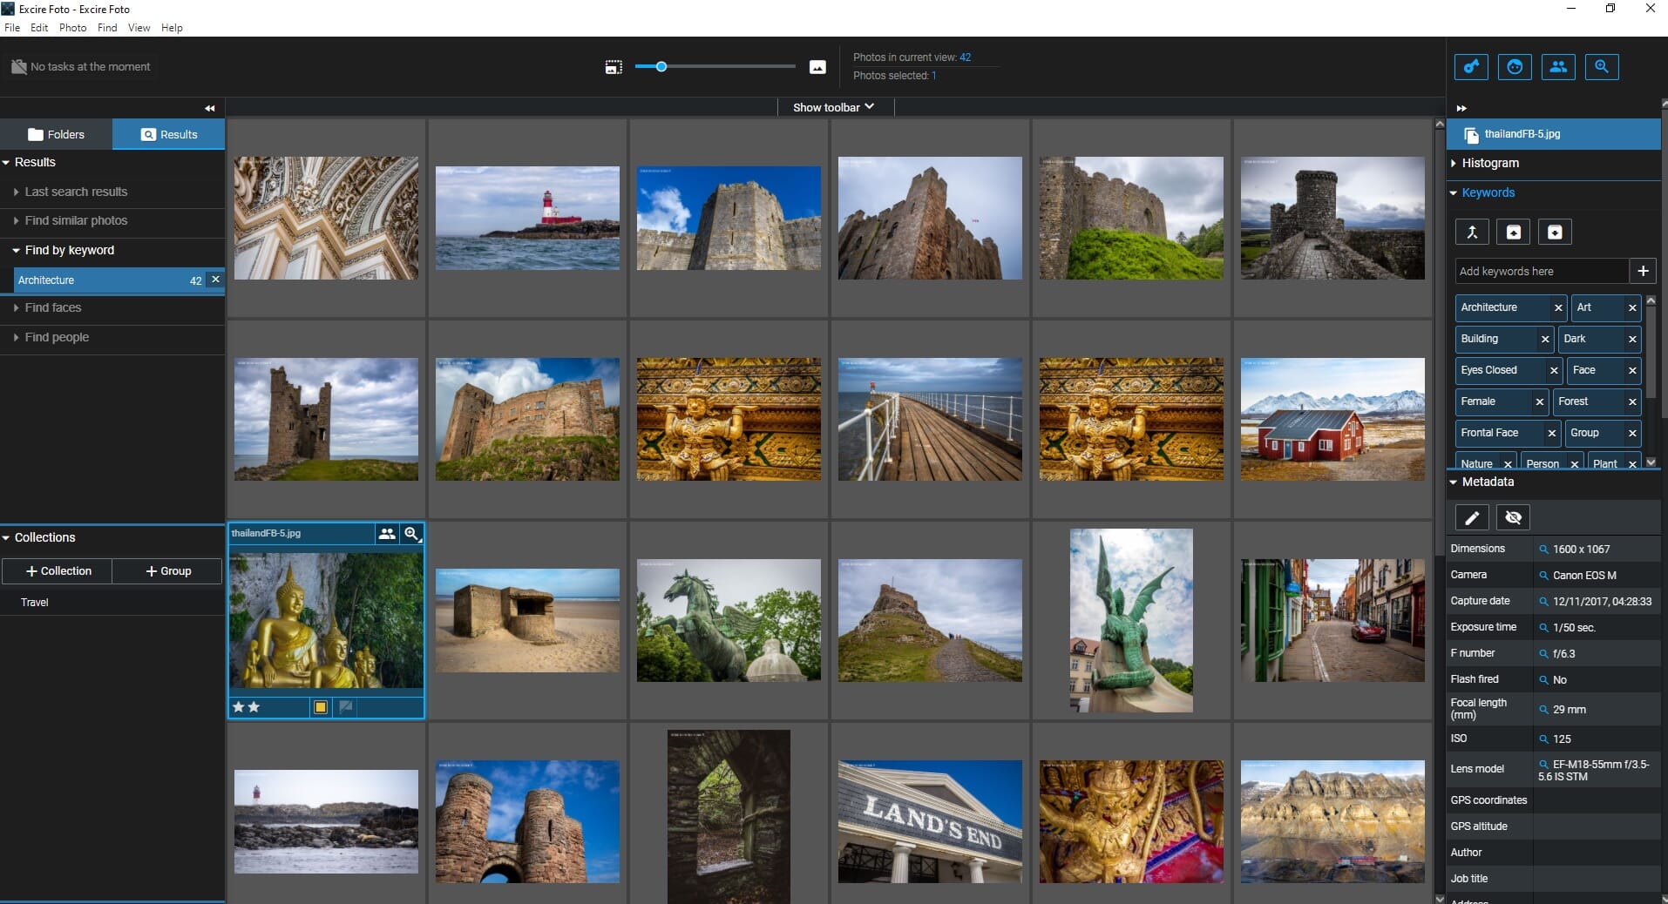Click the star rating on thailandFB-5.jpg
This screenshot has width=1668, height=904.
tap(247, 707)
